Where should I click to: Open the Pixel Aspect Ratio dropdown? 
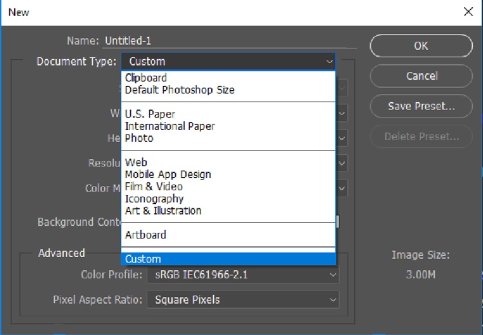(x=243, y=300)
